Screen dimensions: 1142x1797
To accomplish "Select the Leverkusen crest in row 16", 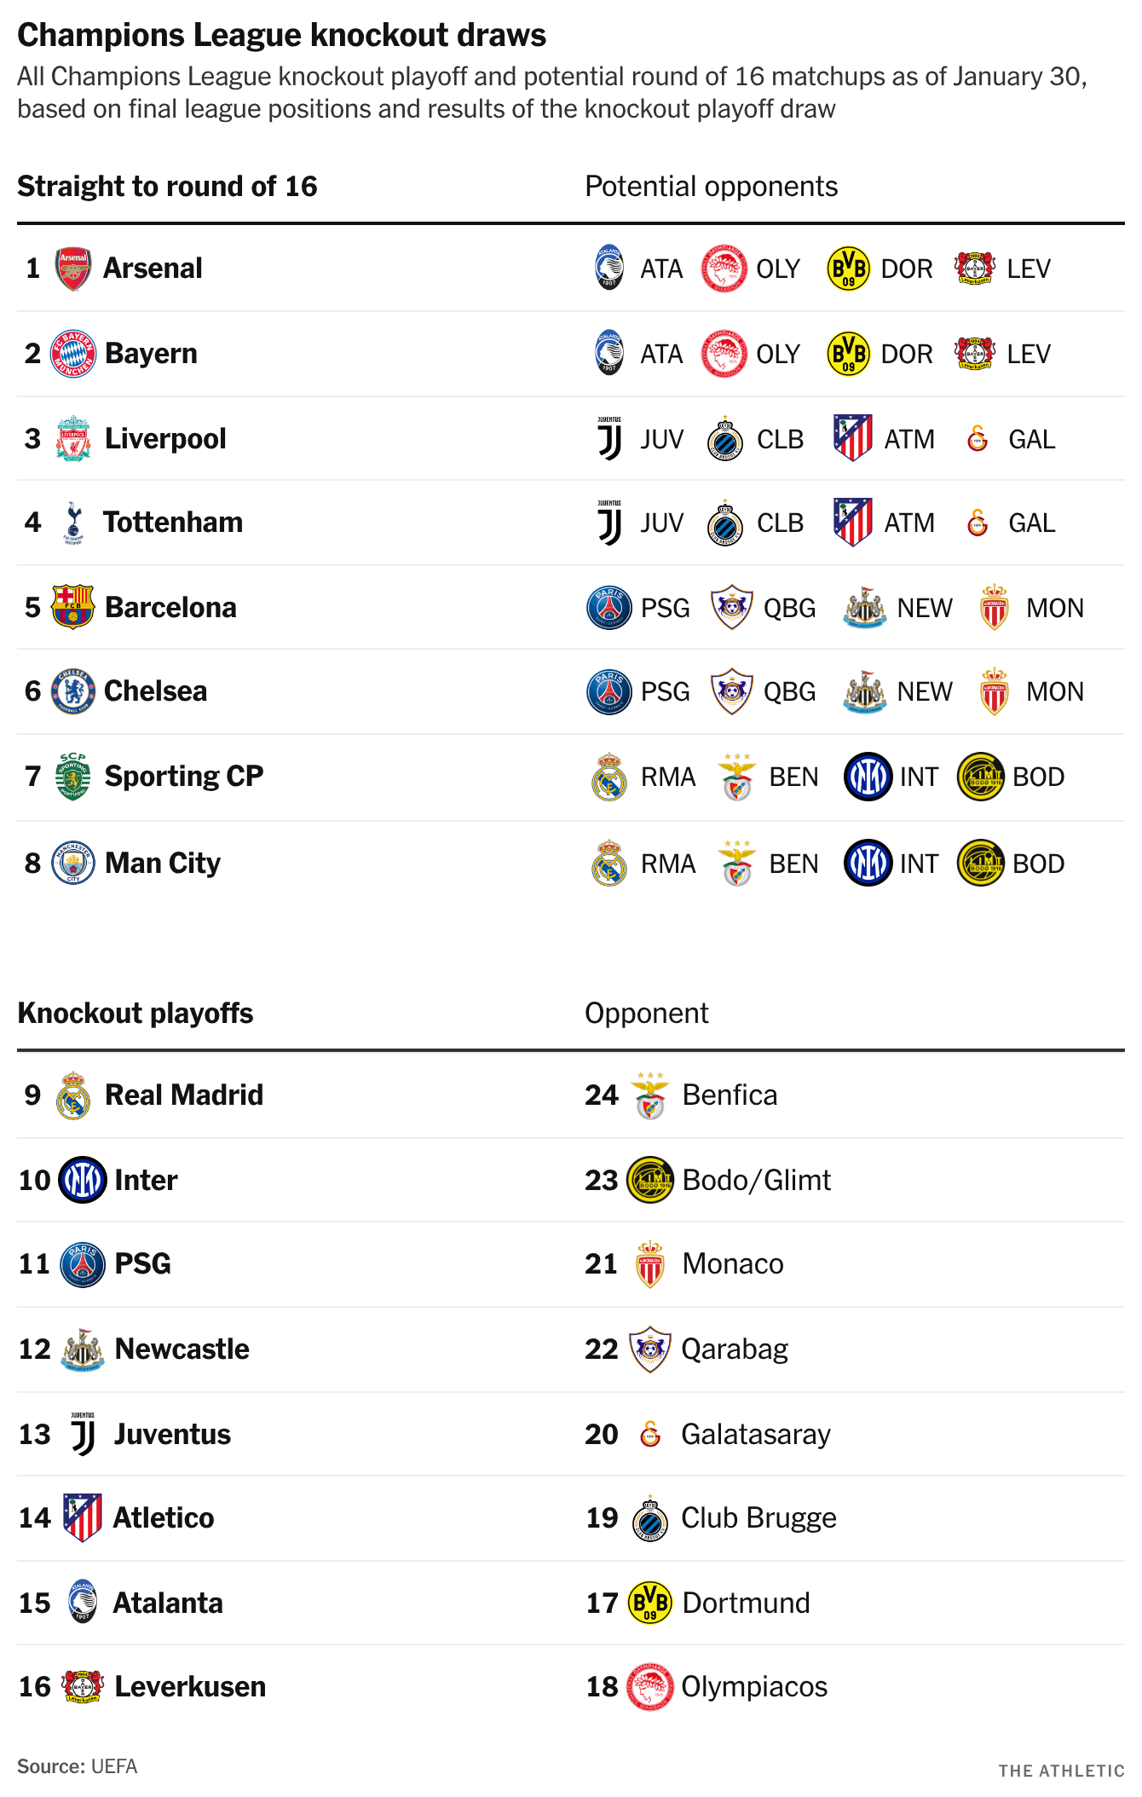I will point(83,1686).
